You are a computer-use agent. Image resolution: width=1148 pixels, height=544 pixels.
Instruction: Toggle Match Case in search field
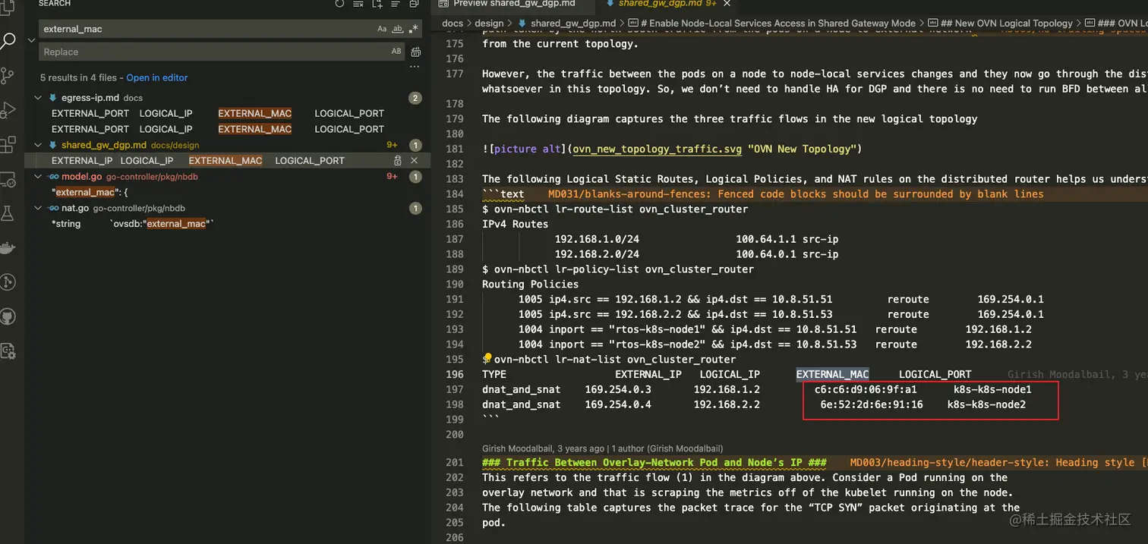tap(382, 29)
